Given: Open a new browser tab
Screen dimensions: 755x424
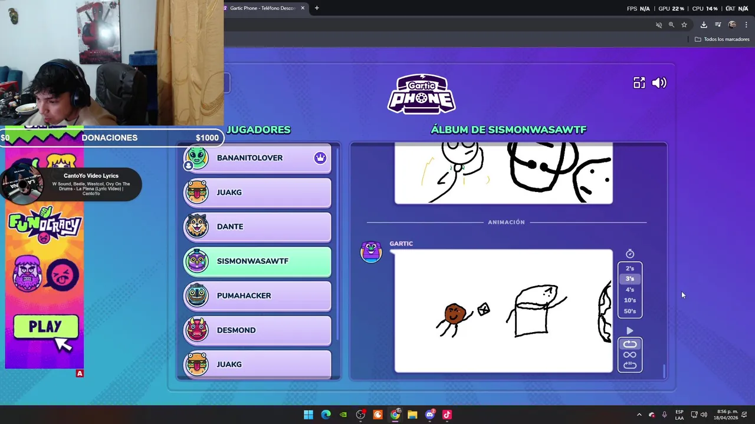Looking at the screenshot, I should tap(317, 8).
